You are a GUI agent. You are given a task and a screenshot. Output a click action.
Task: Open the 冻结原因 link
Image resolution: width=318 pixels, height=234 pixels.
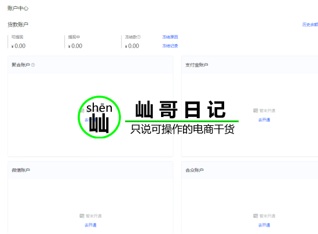170,37
